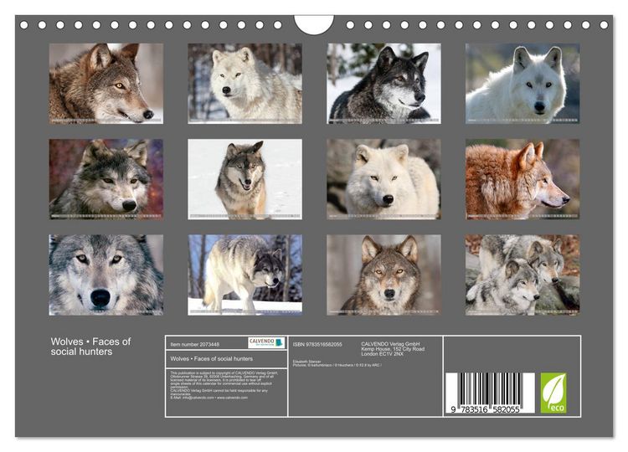Click the 'ISBN 9783516582055' text

pyautogui.click(x=317, y=344)
